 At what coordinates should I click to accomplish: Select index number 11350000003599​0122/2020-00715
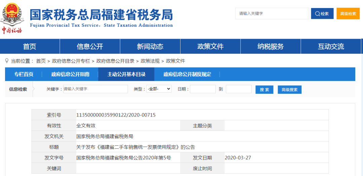[116, 115]
